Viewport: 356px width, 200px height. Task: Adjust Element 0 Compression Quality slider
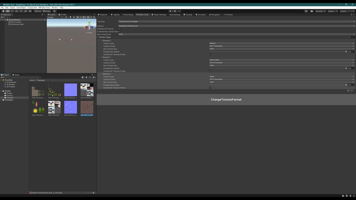278,52
